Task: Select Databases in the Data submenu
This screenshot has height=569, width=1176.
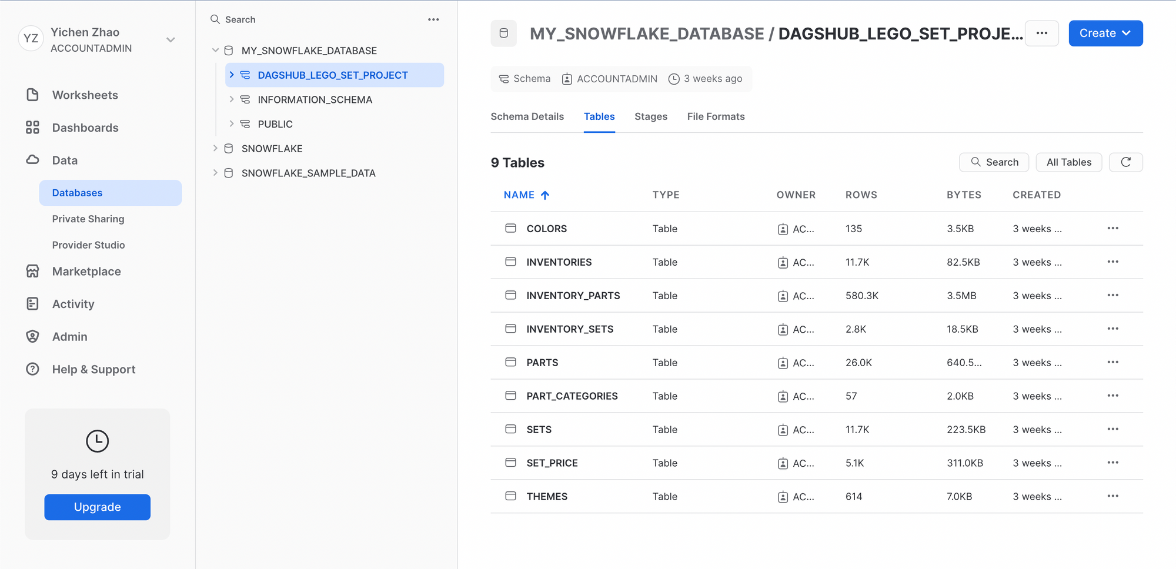Action: pyautogui.click(x=111, y=193)
